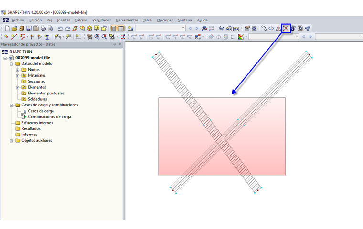Click the blue ellipse with vertical axis icon
Screen dimensions: 363x229
[x=271, y=28]
